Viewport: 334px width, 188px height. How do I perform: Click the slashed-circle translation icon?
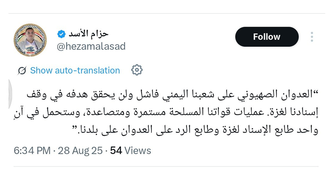22,70
